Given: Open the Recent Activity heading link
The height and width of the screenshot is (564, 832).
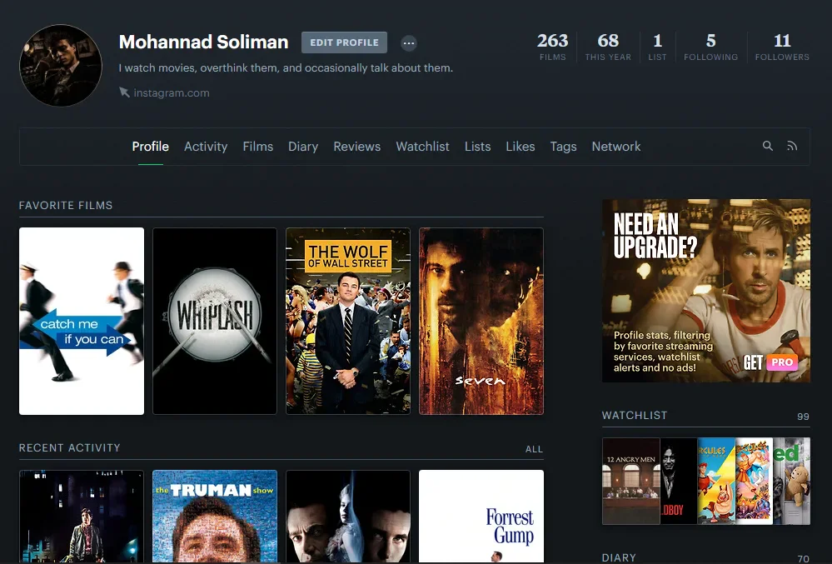Looking at the screenshot, I should pos(69,448).
